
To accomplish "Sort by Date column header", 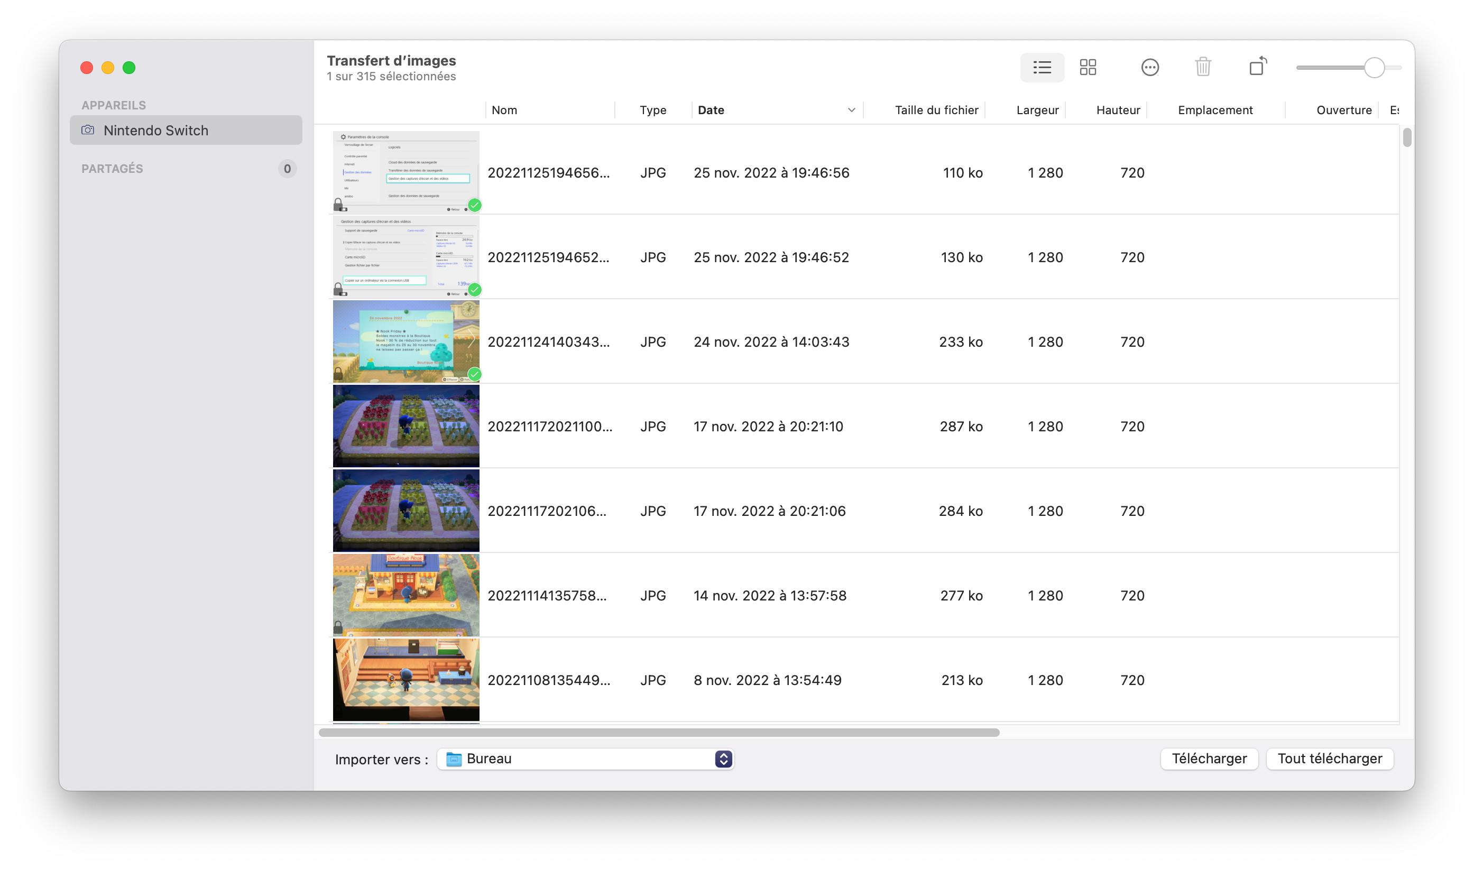I will (x=777, y=110).
